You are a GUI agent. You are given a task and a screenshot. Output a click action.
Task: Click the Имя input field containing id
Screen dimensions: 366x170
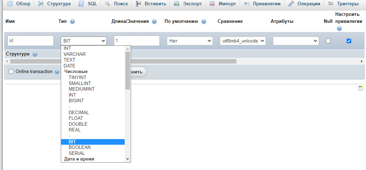30,41
